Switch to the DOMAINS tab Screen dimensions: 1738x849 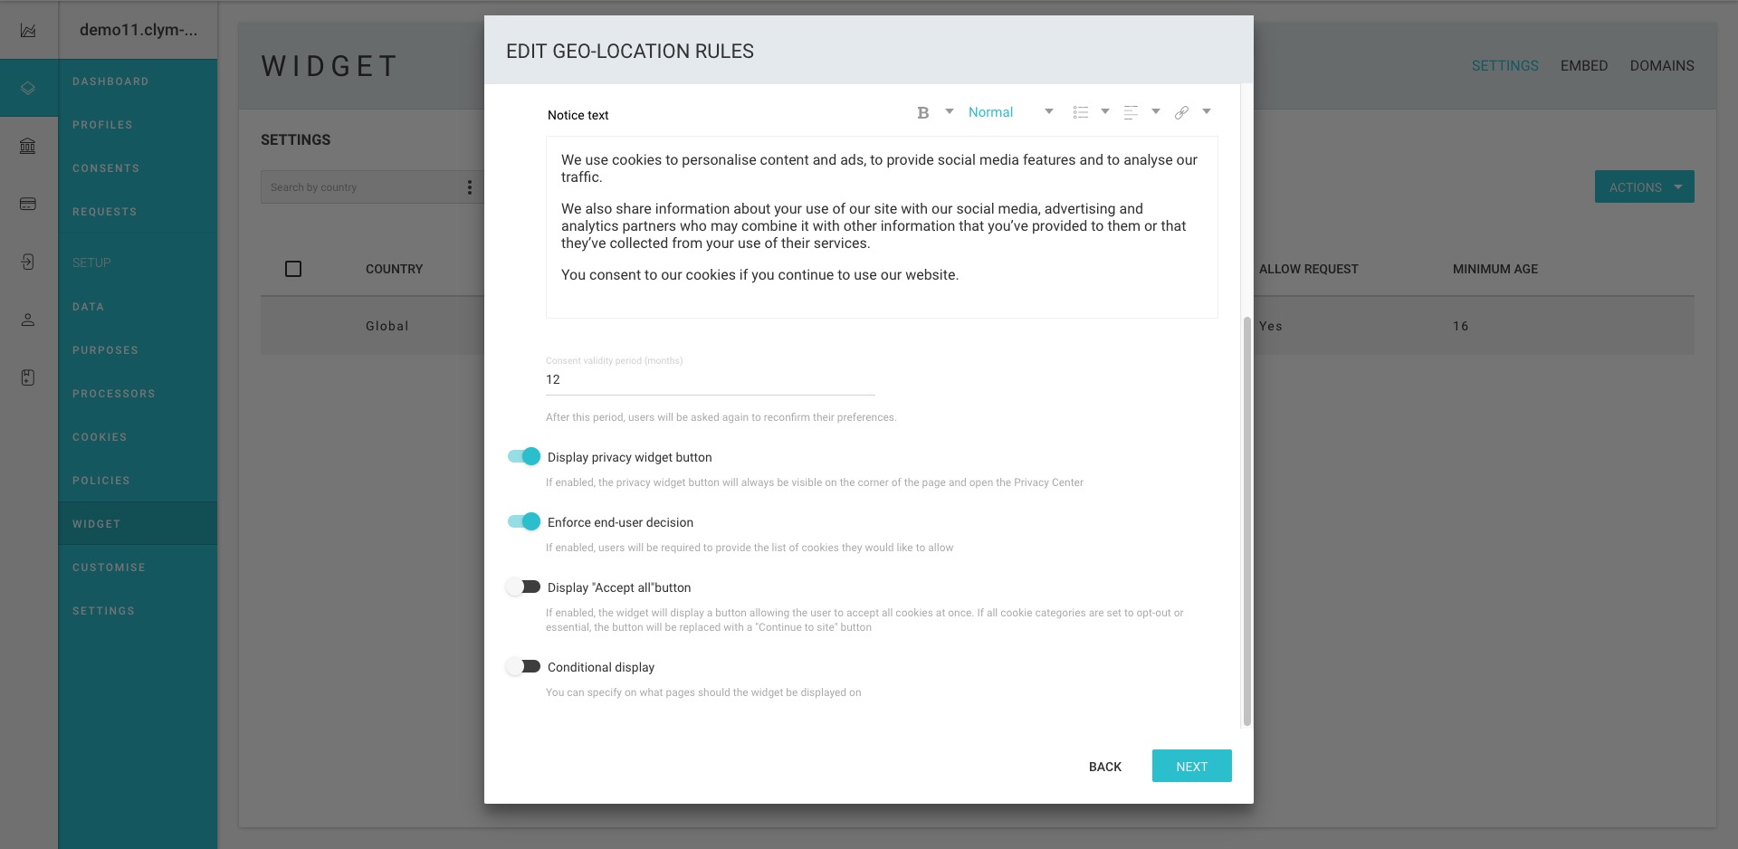(1662, 66)
